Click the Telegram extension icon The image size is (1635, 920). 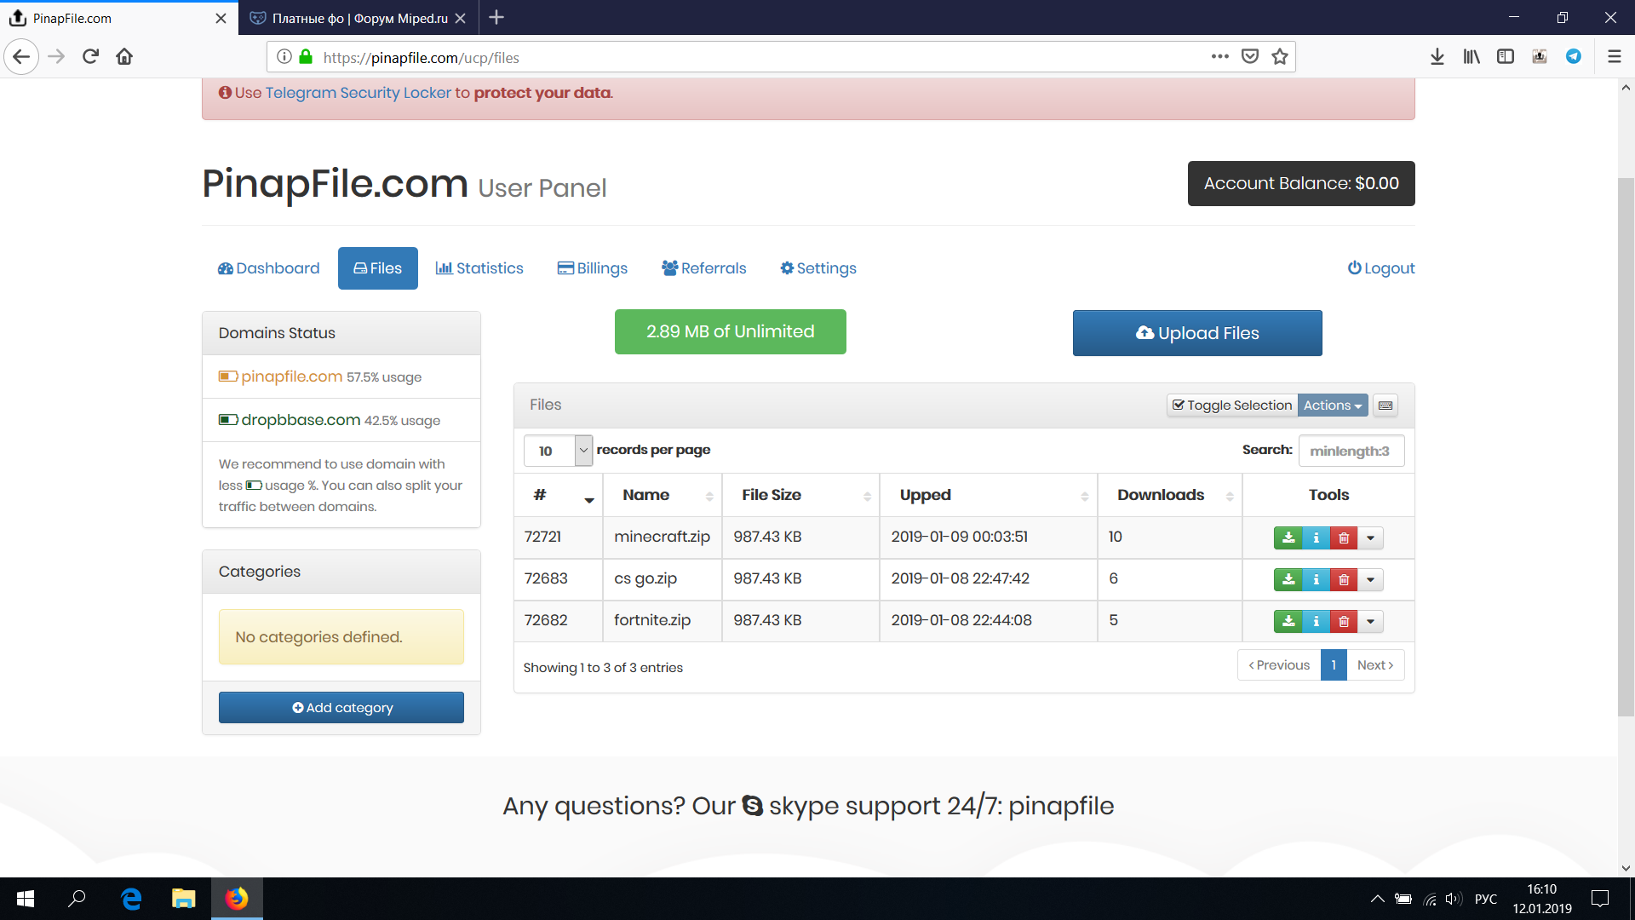[1574, 57]
